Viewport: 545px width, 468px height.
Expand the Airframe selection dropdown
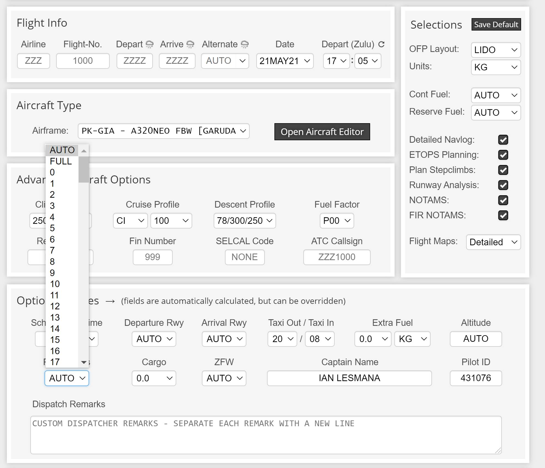(x=163, y=131)
